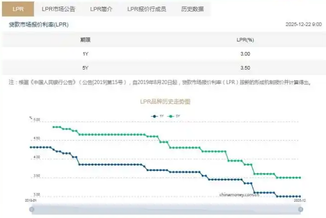
Task: Click the 3.00 rate value in the table
Action: click(244, 53)
